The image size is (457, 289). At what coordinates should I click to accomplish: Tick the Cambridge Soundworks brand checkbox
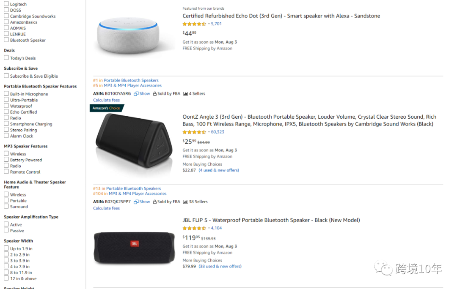pyautogui.click(x=6, y=16)
